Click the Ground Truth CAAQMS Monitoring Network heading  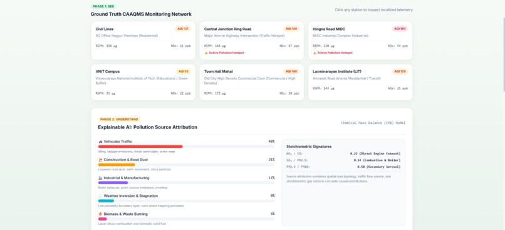coord(141,14)
